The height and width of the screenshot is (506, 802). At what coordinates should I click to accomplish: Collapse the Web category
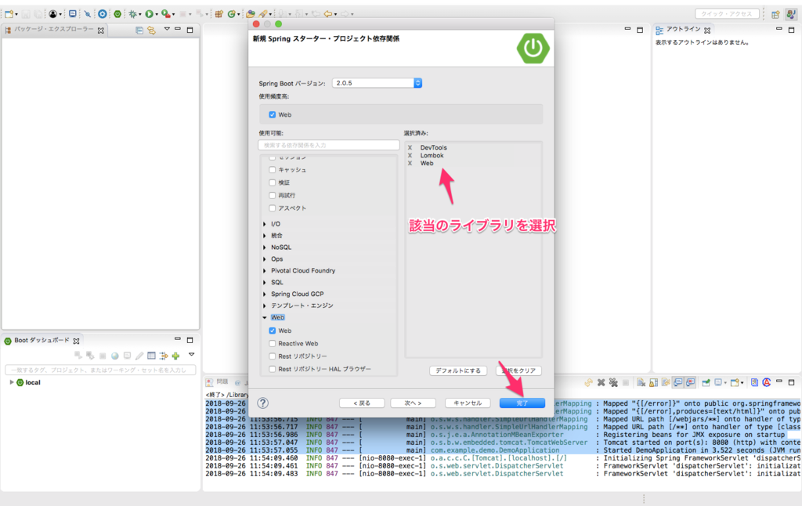pos(265,318)
